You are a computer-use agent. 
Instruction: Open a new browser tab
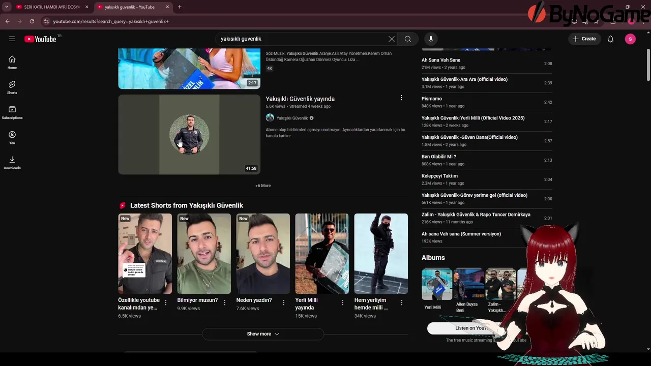coord(180,7)
